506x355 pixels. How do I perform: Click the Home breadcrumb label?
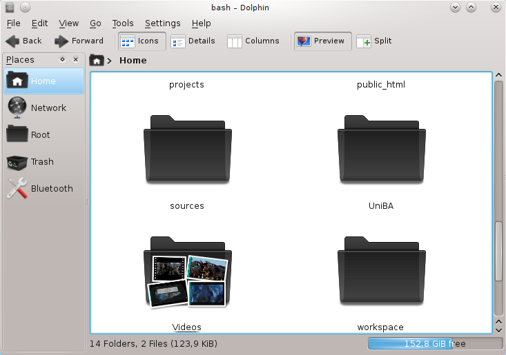(133, 61)
